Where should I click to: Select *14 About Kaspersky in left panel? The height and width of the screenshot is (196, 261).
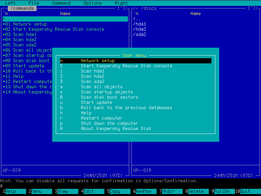(x=27, y=92)
